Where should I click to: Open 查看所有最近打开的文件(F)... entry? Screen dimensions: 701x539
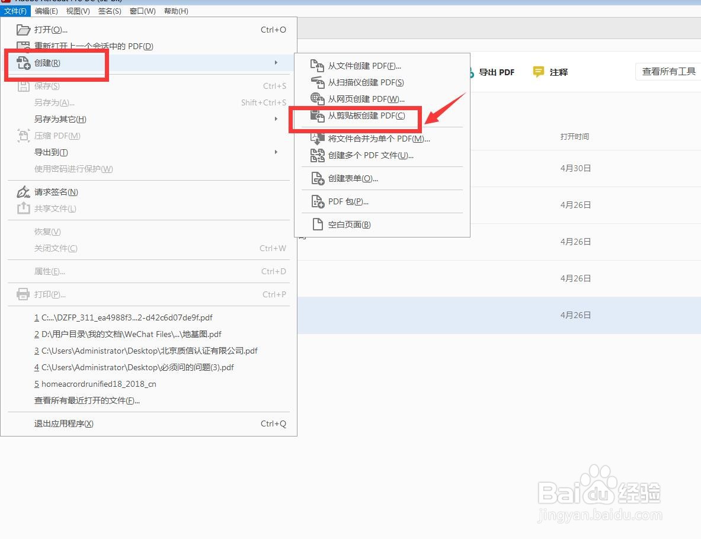tap(148, 400)
